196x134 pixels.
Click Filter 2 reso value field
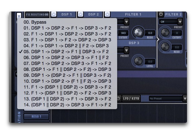pyautogui.click(x=177, y=47)
